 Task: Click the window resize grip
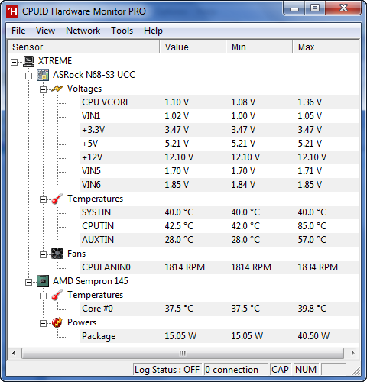[x=356, y=371]
